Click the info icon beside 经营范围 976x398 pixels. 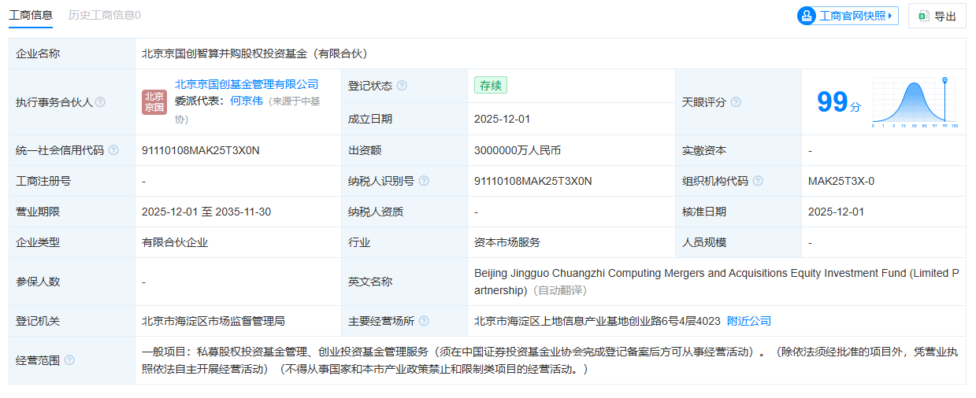(69, 360)
